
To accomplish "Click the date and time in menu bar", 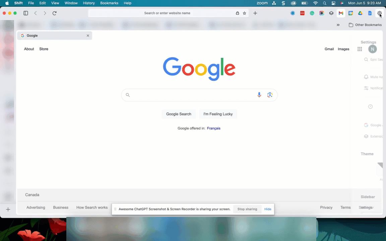I will tap(364, 3).
